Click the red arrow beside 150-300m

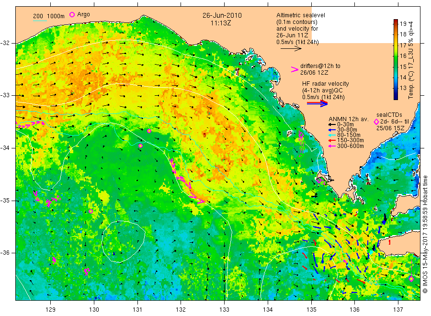[x=332, y=140]
